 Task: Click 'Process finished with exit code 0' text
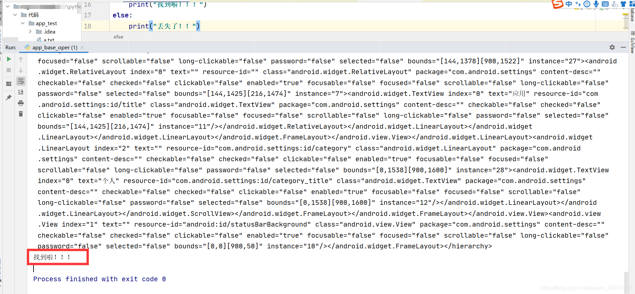[x=100, y=279]
